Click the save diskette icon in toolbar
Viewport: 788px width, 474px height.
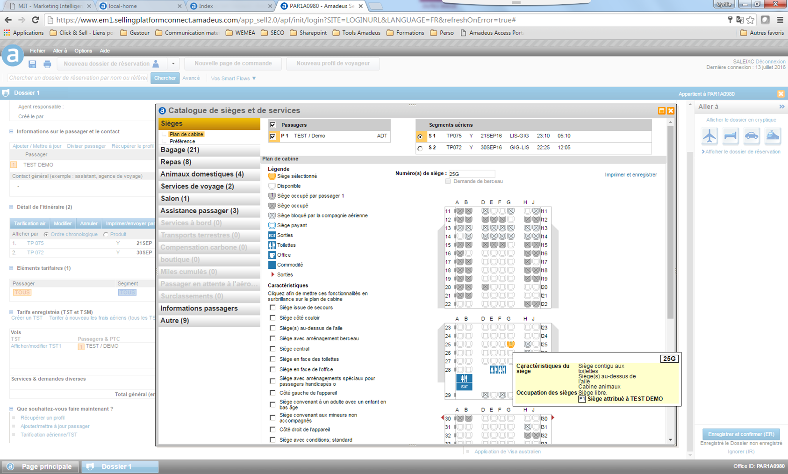click(x=32, y=64)
